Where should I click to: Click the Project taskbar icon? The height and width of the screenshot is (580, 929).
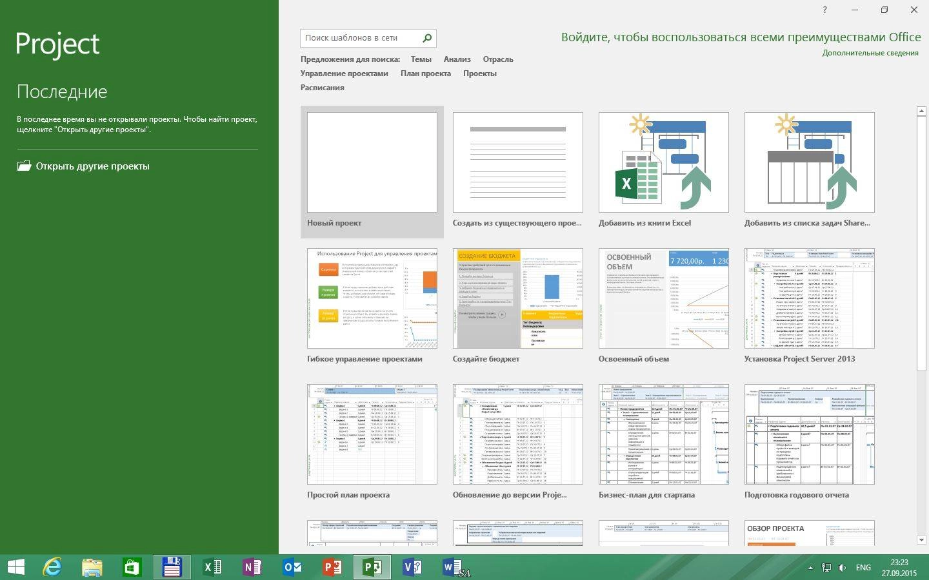click(372, 567)
